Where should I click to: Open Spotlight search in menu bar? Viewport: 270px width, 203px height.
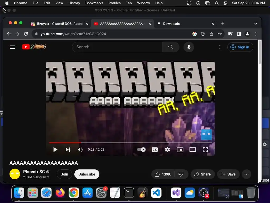(217, 3)
